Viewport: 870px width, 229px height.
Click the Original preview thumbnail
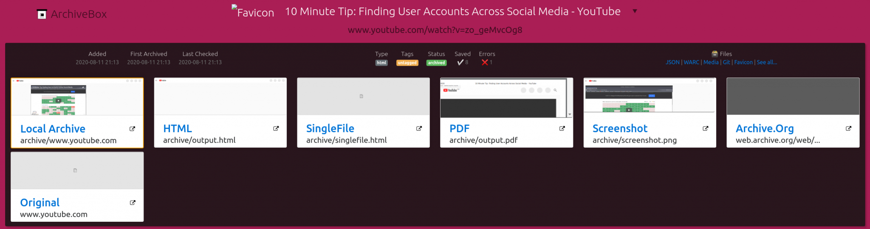(x=77, y=170)
